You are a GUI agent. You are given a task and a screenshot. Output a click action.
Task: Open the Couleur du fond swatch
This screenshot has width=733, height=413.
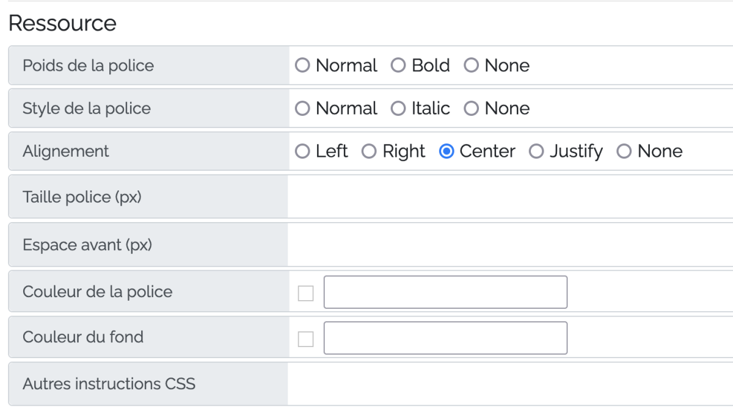click(x=305, y=339)
